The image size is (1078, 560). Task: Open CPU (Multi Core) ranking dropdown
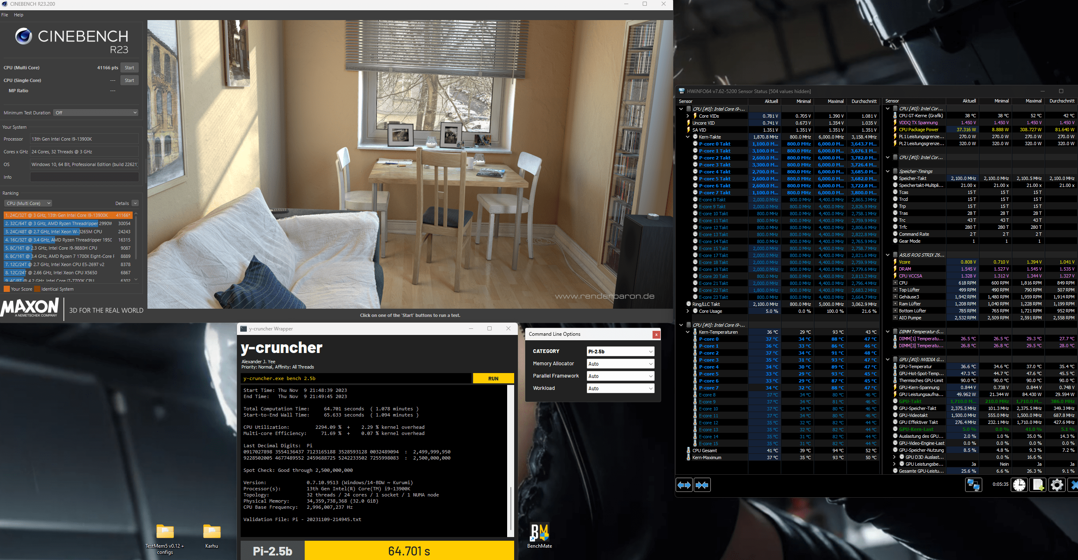tap(28, 203)
